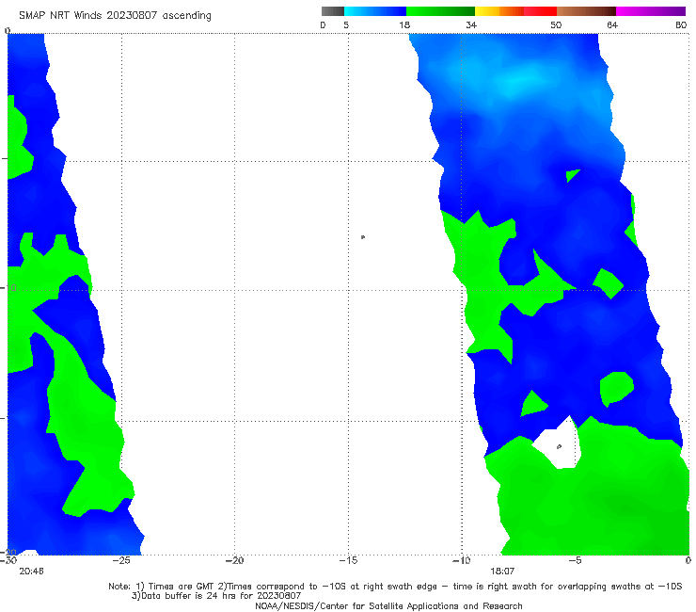Click the color bar label '34'
696x612 pixels.
pyautogui.click(x=471, y=25)
